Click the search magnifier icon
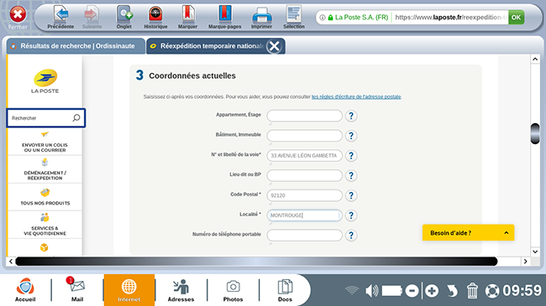This screenshot has height=306, width=546. pyautogui.click(x=76, y=118)
